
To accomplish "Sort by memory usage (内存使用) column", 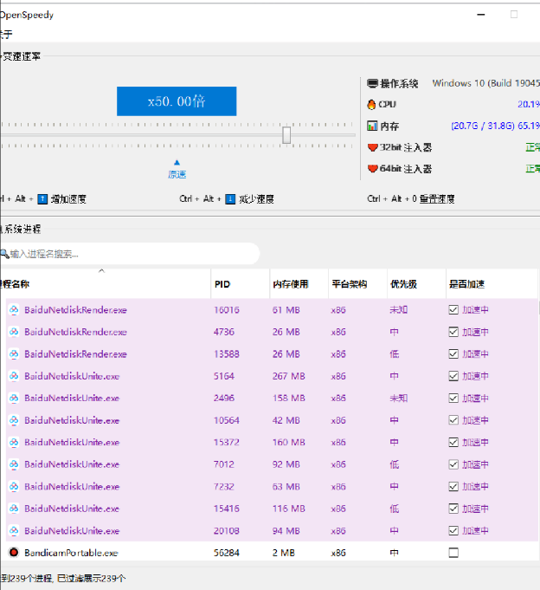I will pos(290,283).
